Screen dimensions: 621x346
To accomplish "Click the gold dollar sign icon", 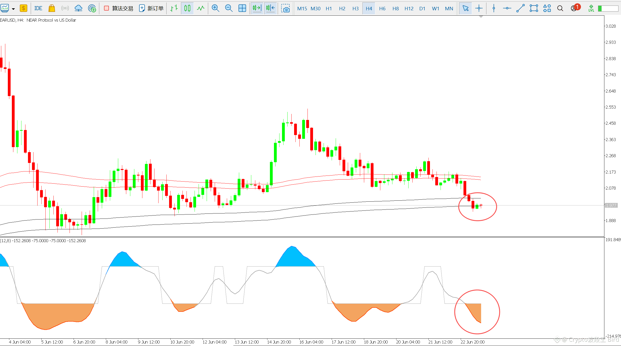I will click(23, 8).
